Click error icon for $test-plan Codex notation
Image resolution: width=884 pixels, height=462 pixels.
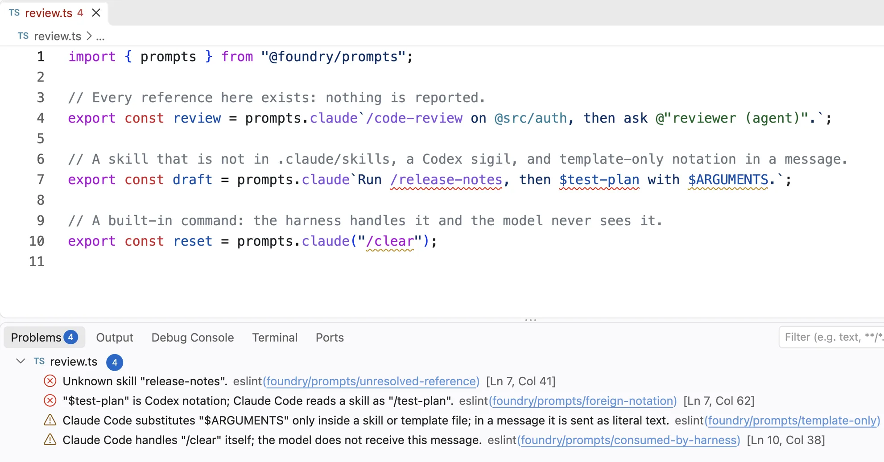(50, 401)
